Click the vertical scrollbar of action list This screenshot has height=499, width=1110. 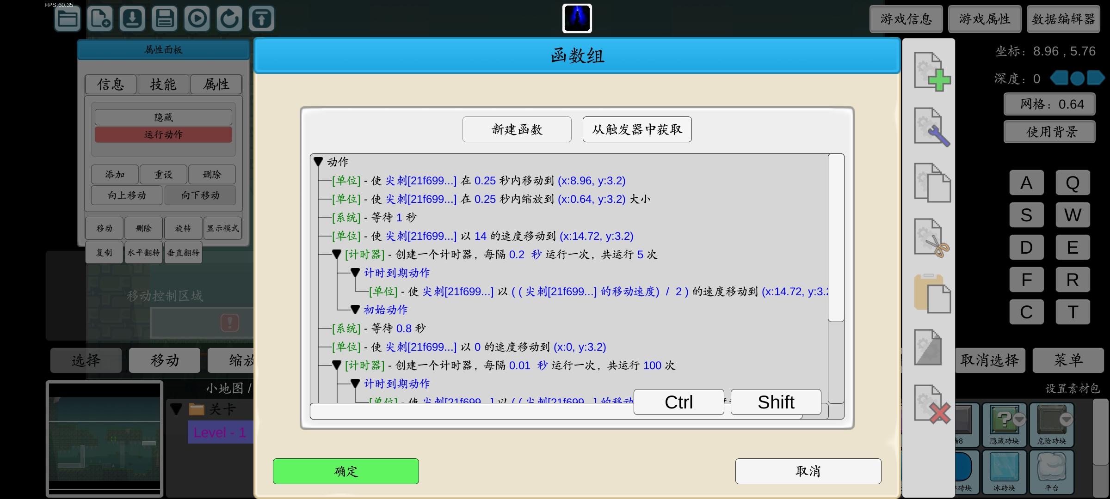tap(836, 238)
